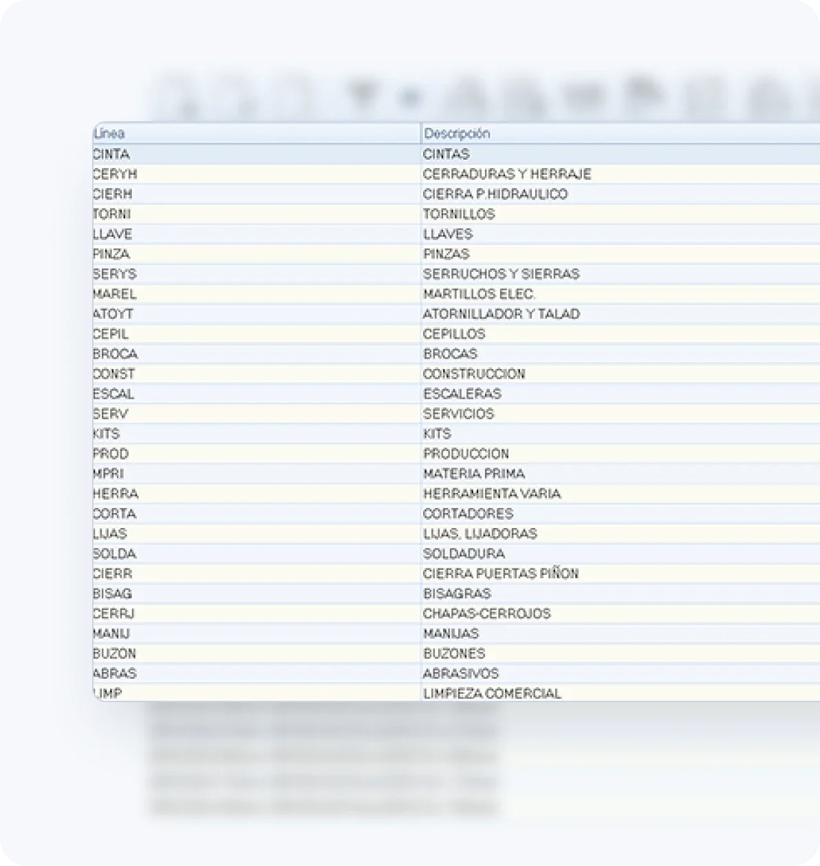Image resolution: width=820 pixels, height=866 pixels.
Task: Click the KITS line code cell
Action: [x=107, y=434]
